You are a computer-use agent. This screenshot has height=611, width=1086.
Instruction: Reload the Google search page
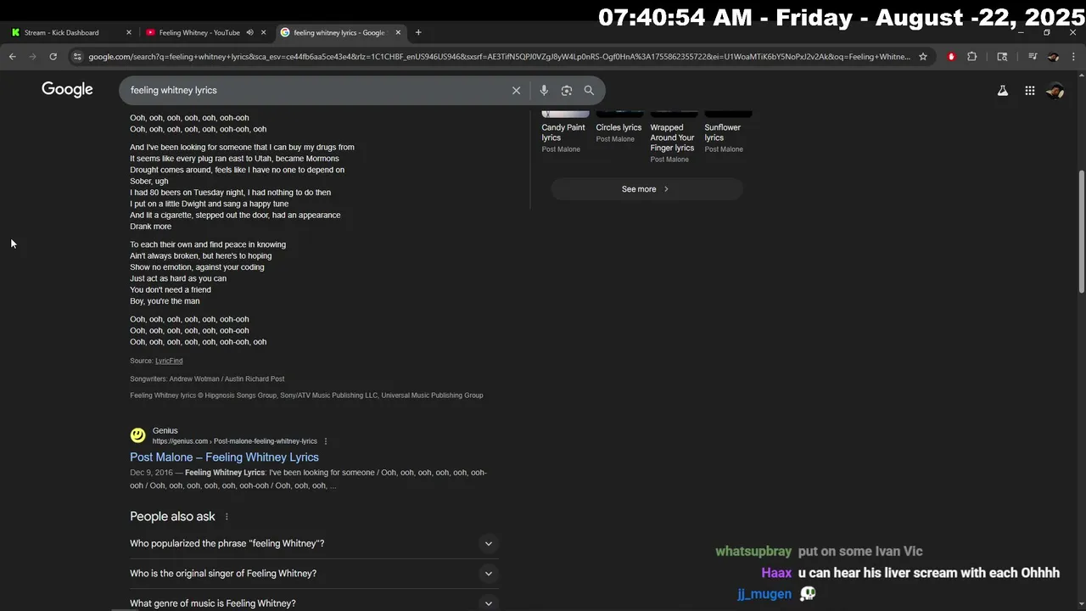click(x=53, y=57)
